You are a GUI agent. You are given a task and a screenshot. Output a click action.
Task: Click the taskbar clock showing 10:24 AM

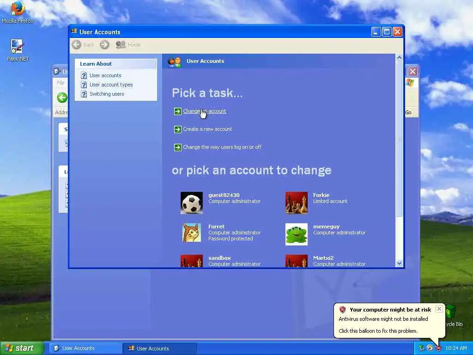pyautogui.click(x=456, y=349)
